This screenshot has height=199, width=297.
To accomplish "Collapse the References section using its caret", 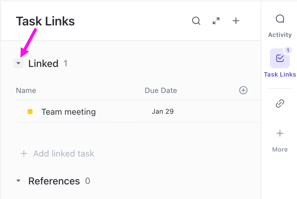I will click(x=18, y=181).
